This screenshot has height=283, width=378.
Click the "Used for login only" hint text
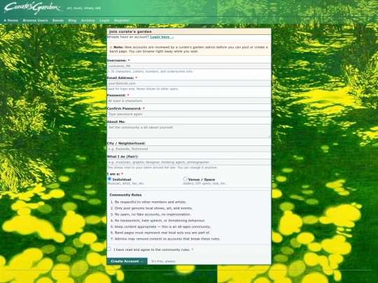(143, 89)
